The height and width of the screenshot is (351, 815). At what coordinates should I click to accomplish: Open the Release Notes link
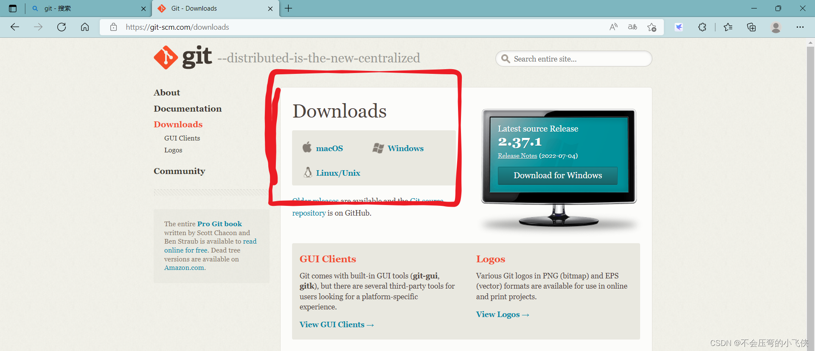(517, 156)
